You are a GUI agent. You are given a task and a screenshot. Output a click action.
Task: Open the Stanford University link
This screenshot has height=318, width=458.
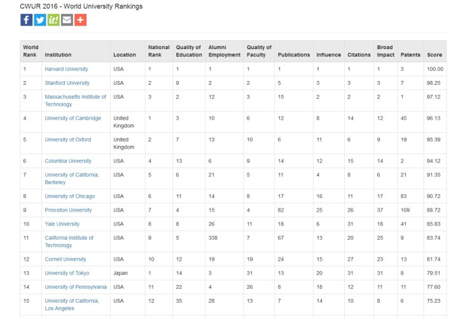(67, 83)
